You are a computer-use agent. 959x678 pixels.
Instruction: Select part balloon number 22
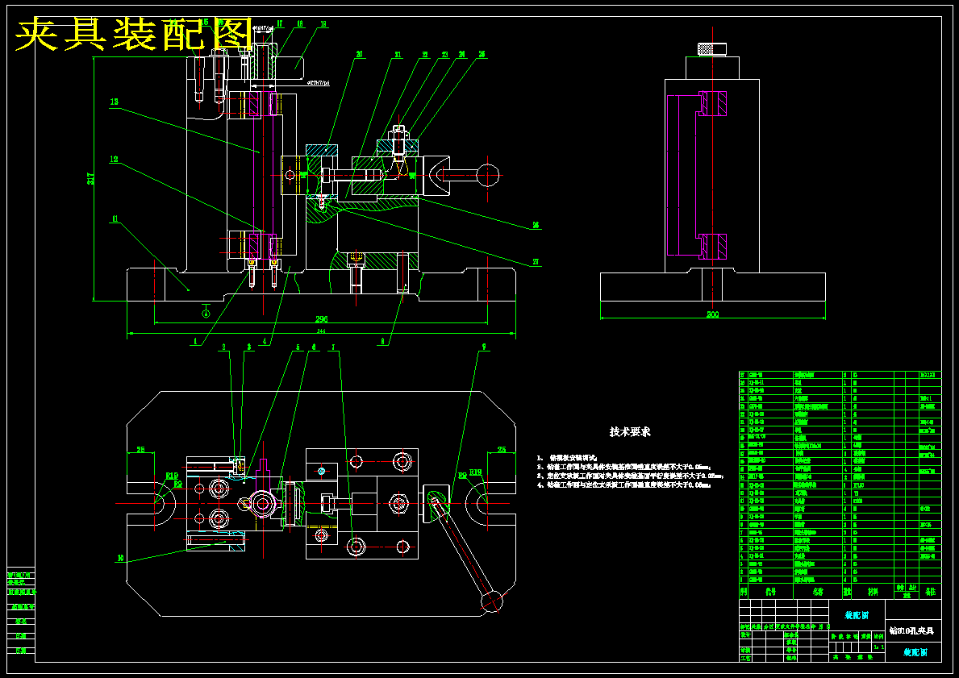click(424, 54)
